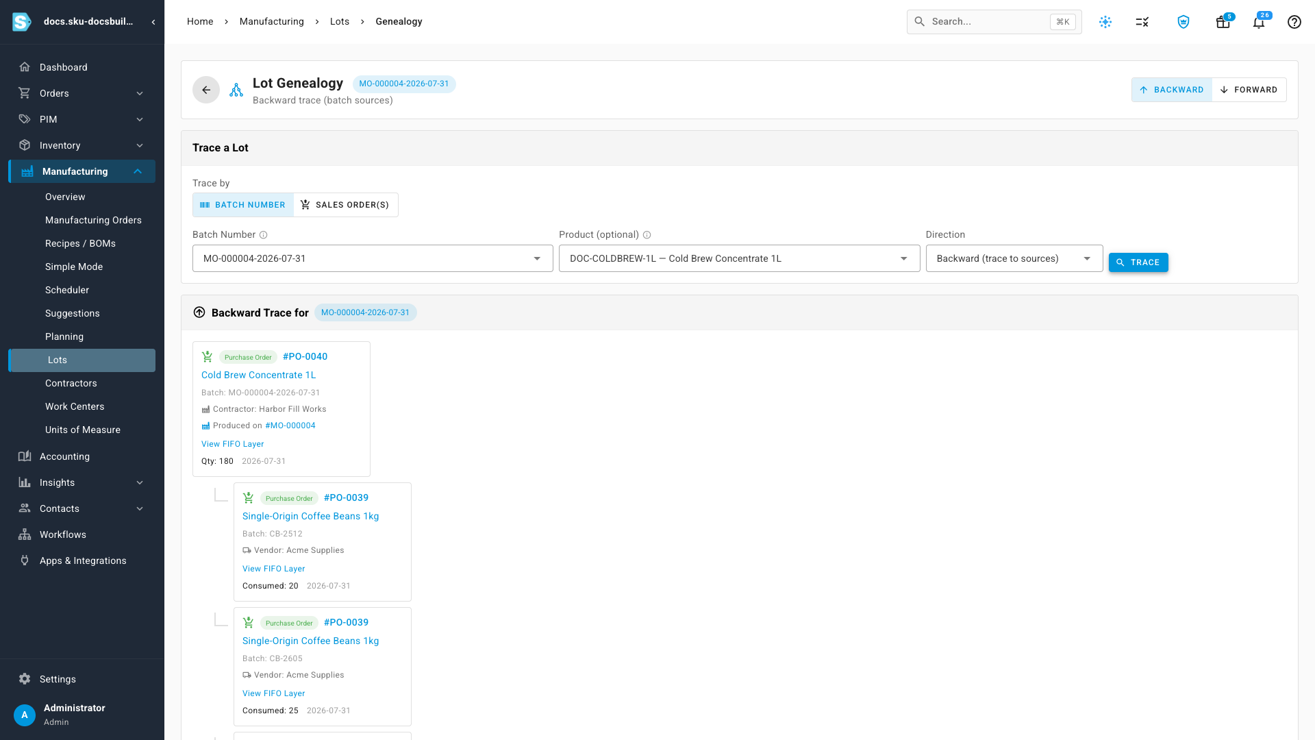
Task: Open the search icon in top bar
Action: (x=920, y=22)
